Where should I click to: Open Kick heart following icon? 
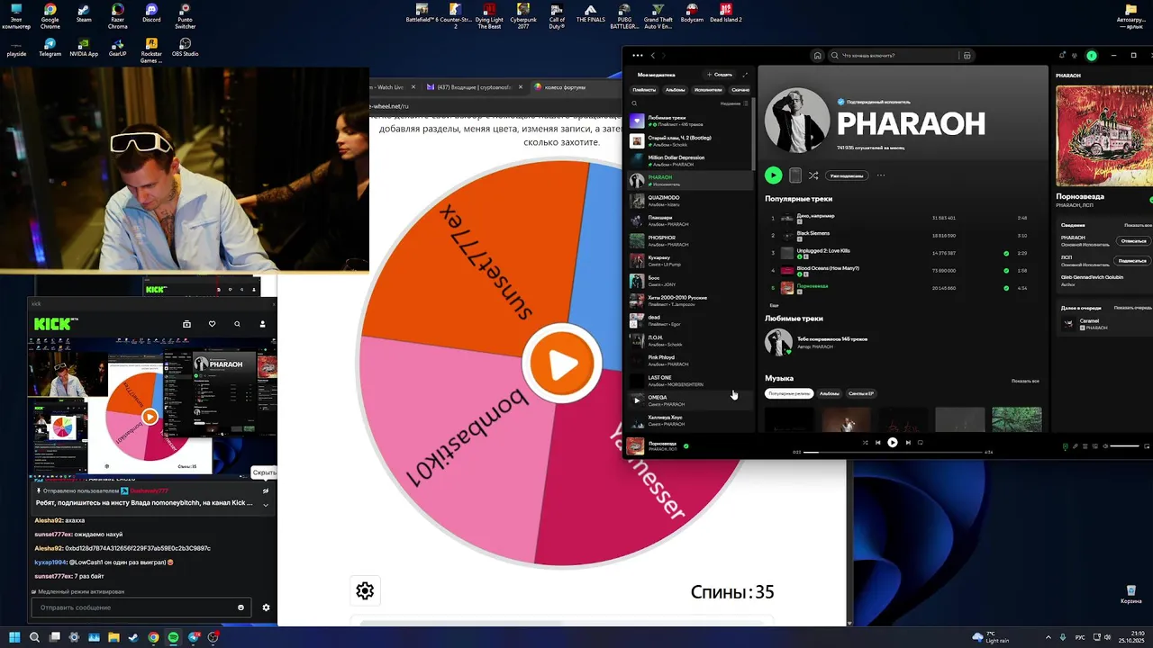pos(212,324)
